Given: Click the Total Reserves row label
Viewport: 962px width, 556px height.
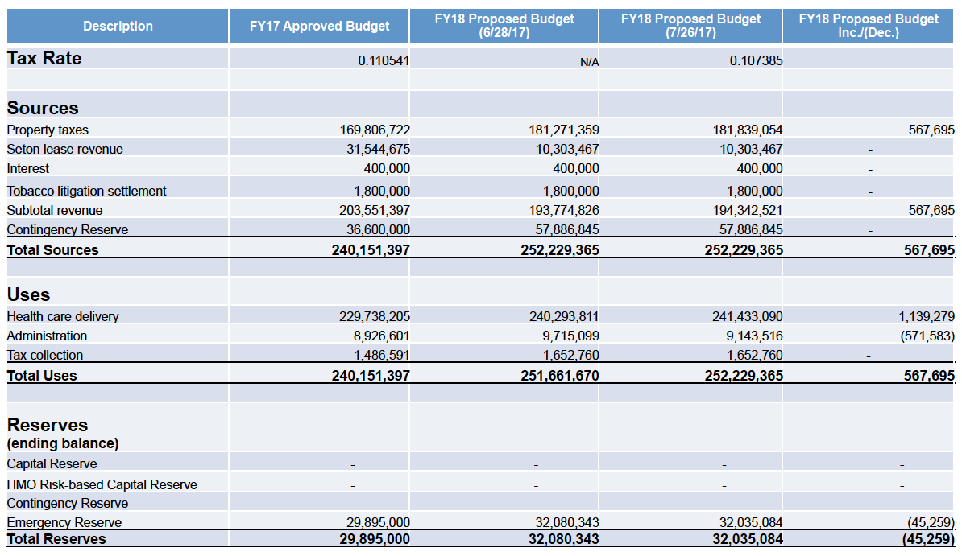Looking at the screenshot, I should 56,539.
